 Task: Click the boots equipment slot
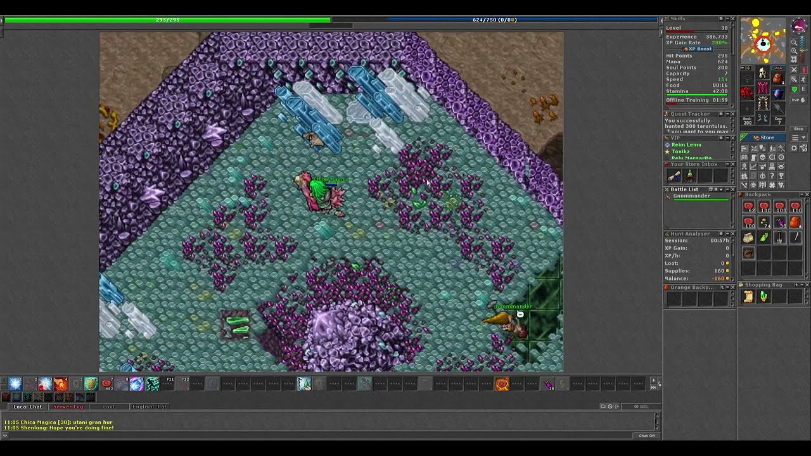(x=762, y=117)
